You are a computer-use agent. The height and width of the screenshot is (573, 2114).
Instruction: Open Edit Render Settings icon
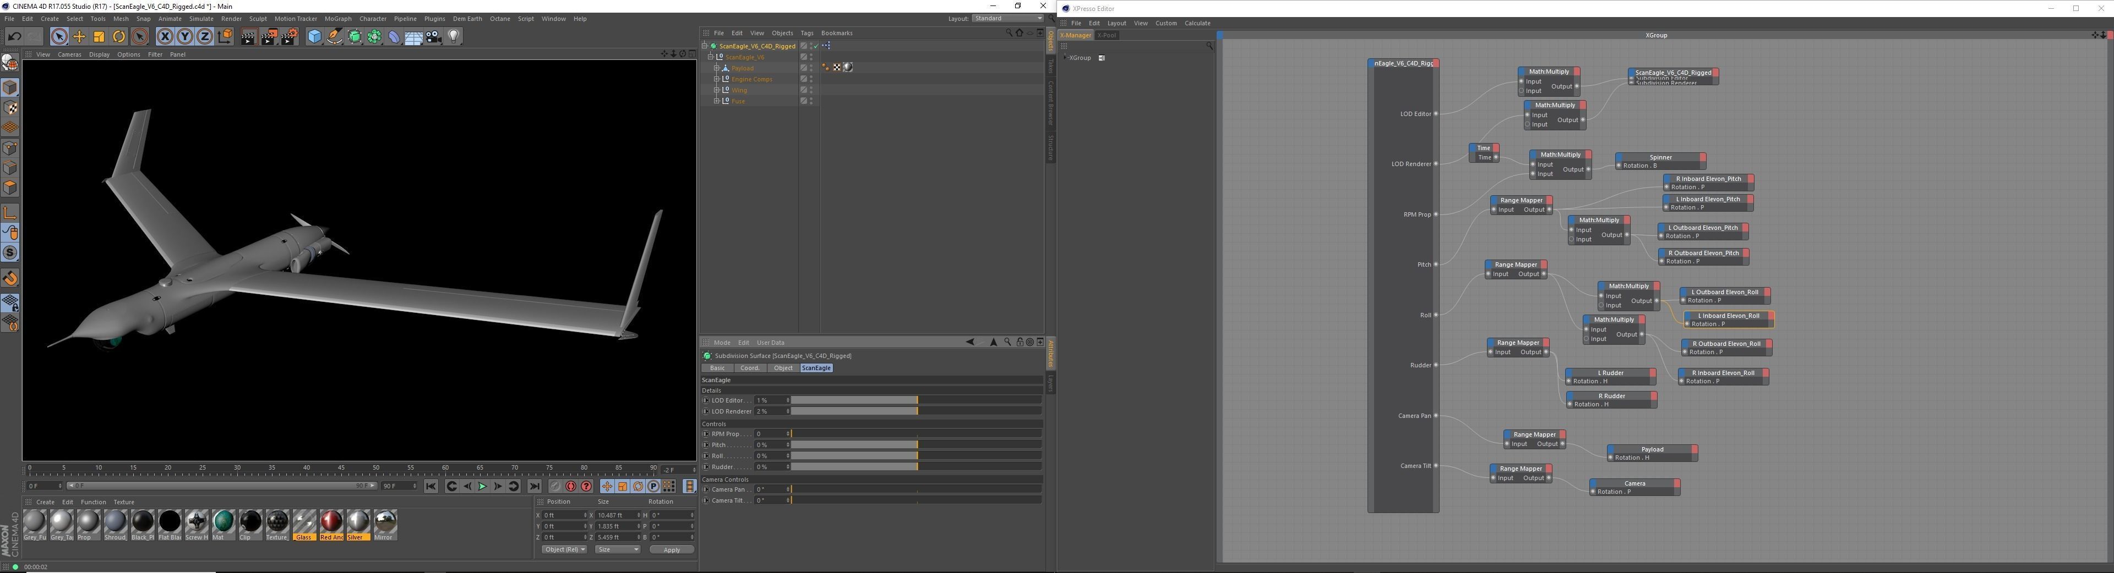(289, 37)
